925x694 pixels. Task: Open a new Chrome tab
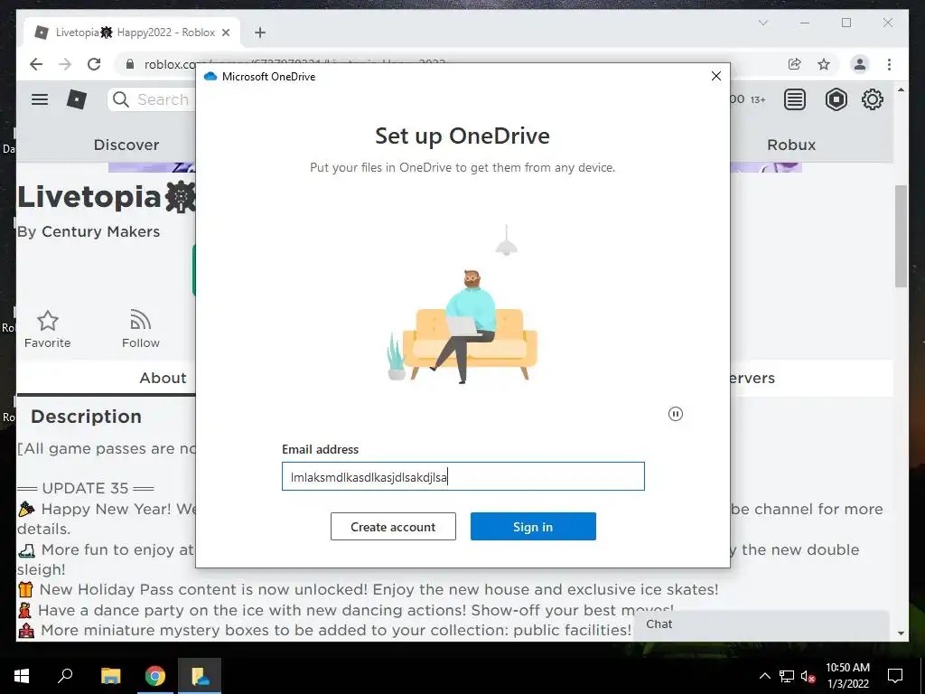(x=260, y=33)
